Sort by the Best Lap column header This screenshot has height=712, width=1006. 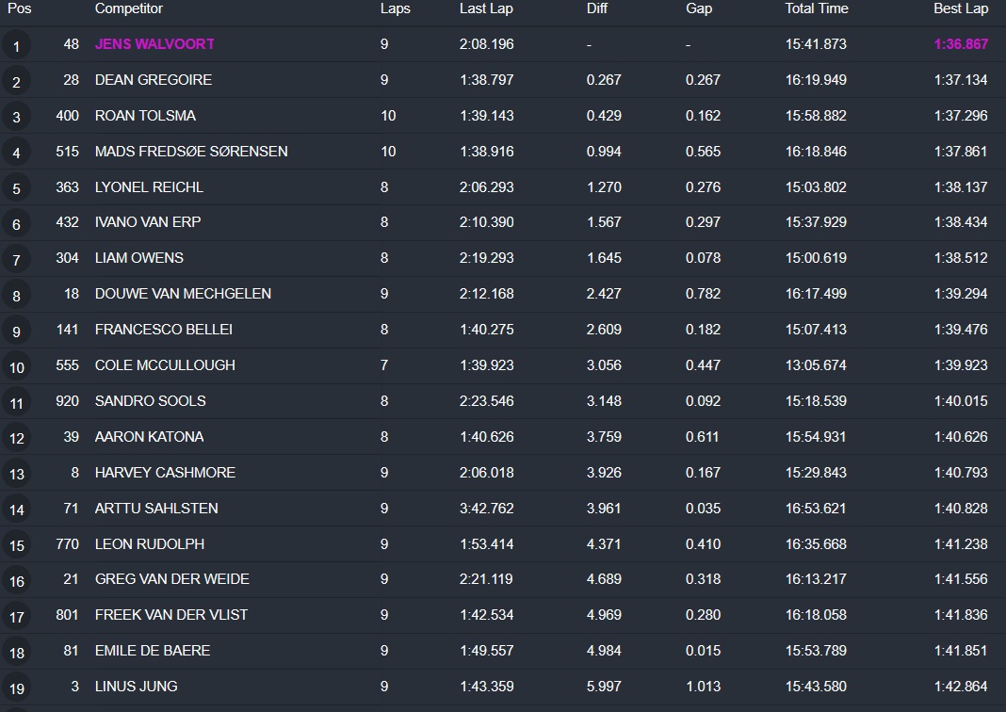pyautogui.click(x=961, y=8)
